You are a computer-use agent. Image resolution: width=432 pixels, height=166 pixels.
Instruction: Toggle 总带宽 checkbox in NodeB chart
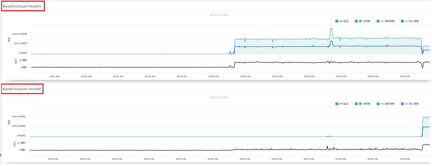356,104
